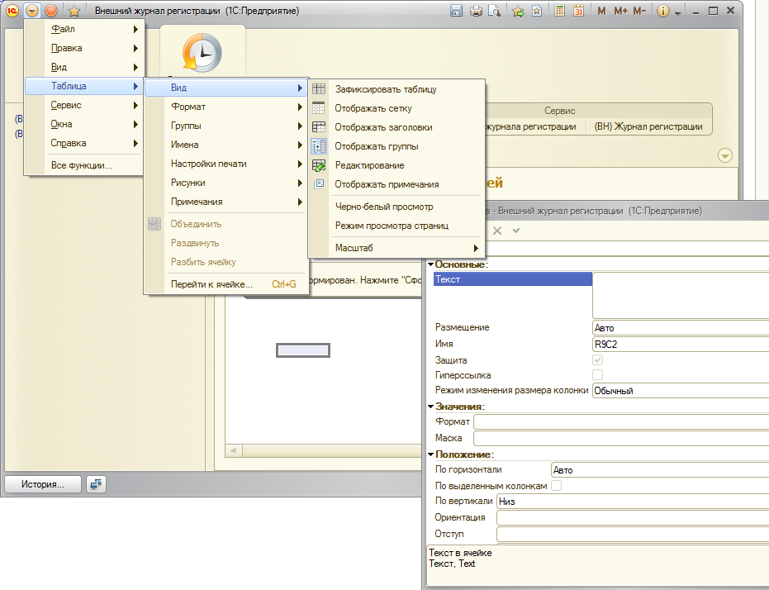Image resolution: width=769 pixels, height=590 pixels.
Task: Click the 1C logo icon
Action: click(12, 10)
